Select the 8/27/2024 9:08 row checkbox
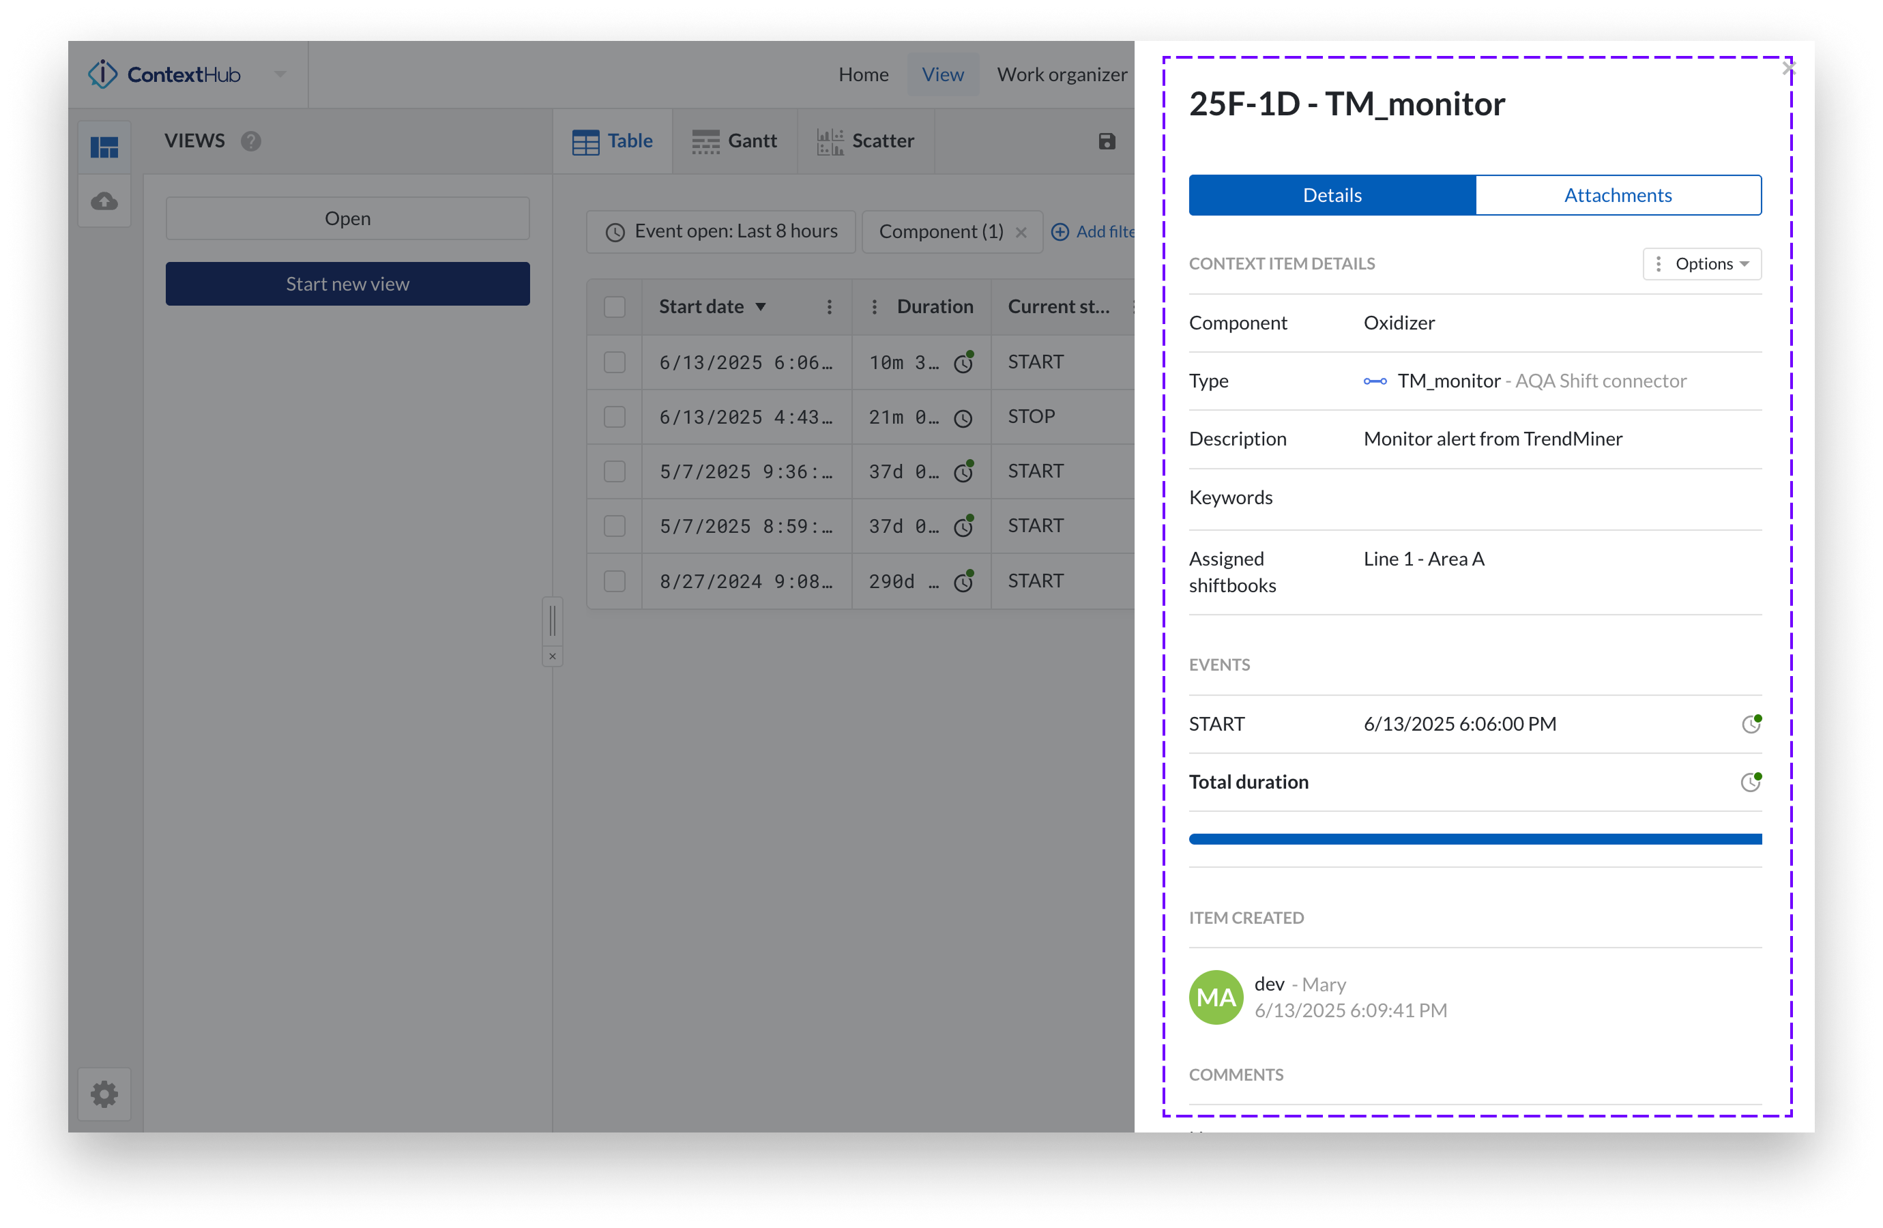 (x=615, y=581)
